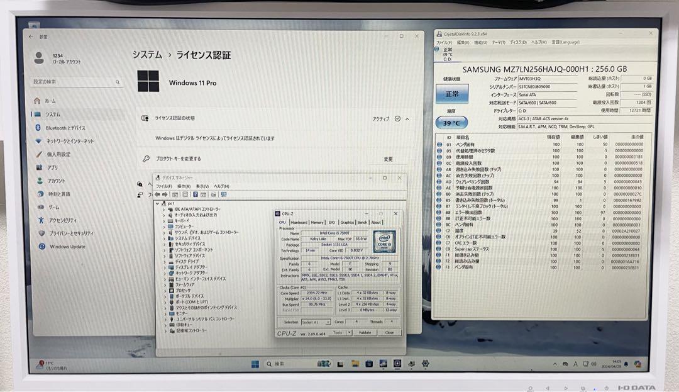679x392 pixels.
Task: Switch to the Bench tab in CPU-Z
Action: 362,223
